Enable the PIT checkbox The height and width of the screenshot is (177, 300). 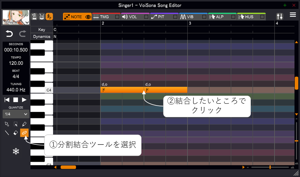click(175, 17)
